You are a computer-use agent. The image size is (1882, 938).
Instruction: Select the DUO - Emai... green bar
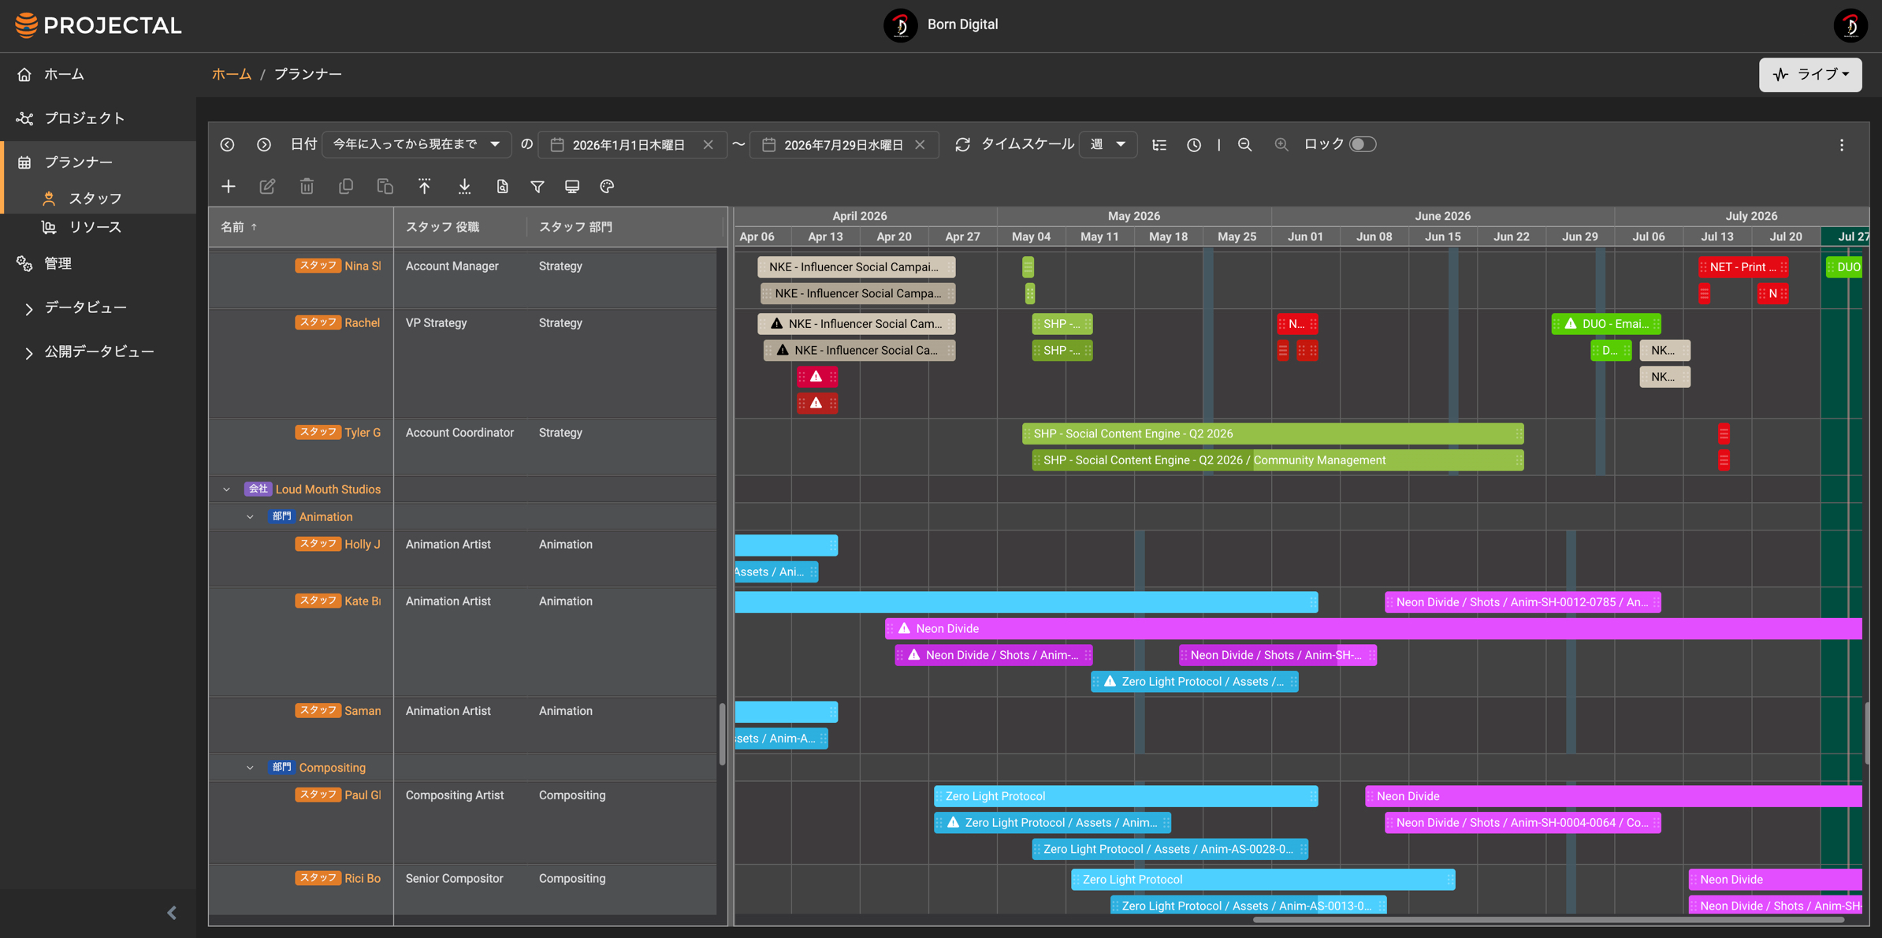coord(1606,324)
